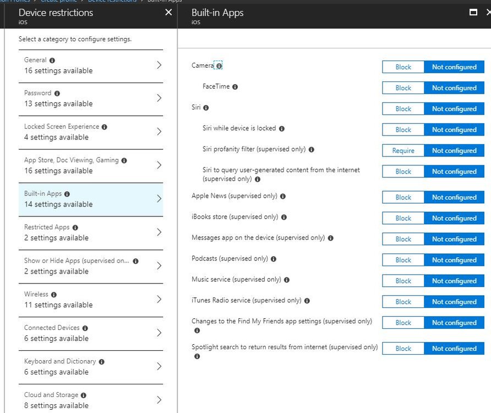
Task: Click info icon for Messages app setting
Action: tap(330, 238)
